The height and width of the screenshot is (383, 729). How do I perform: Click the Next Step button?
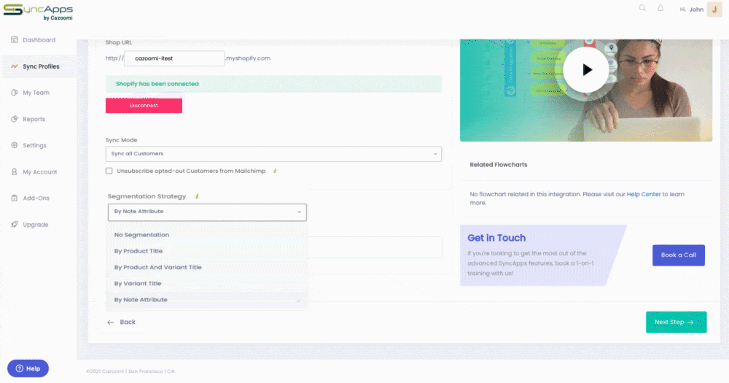click(x=676, y=322)
